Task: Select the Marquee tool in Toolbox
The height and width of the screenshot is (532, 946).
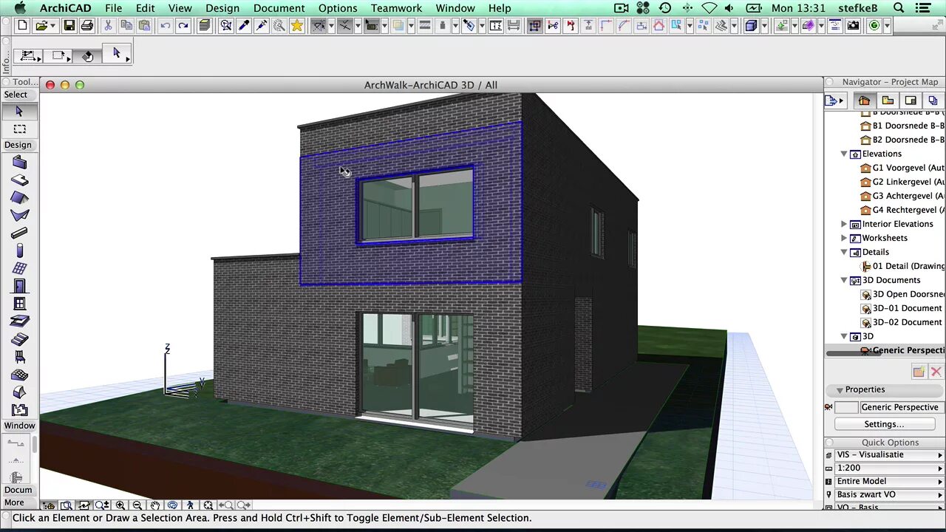Action: 19,129
